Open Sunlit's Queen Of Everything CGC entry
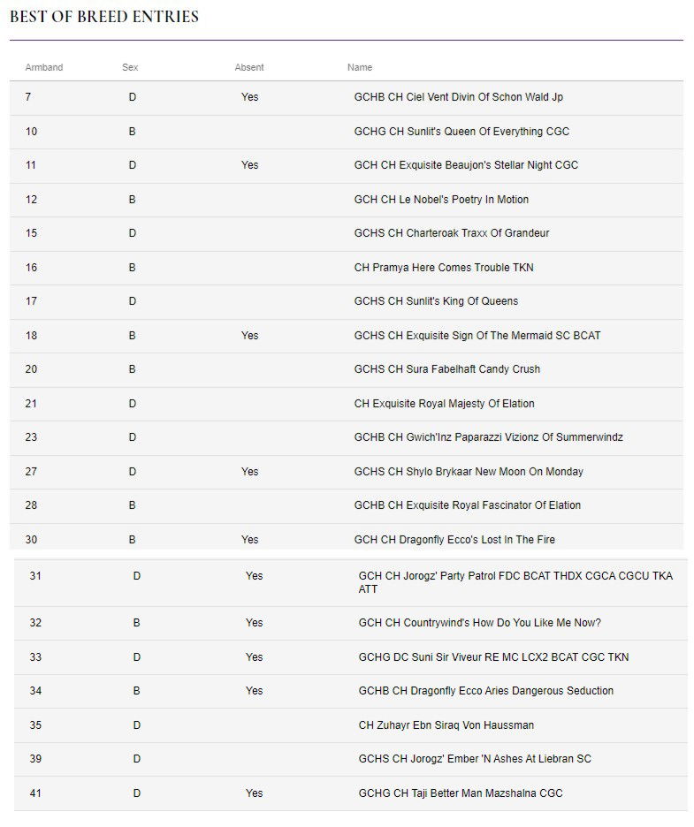 pyautogui.click(x=347, y=132)
